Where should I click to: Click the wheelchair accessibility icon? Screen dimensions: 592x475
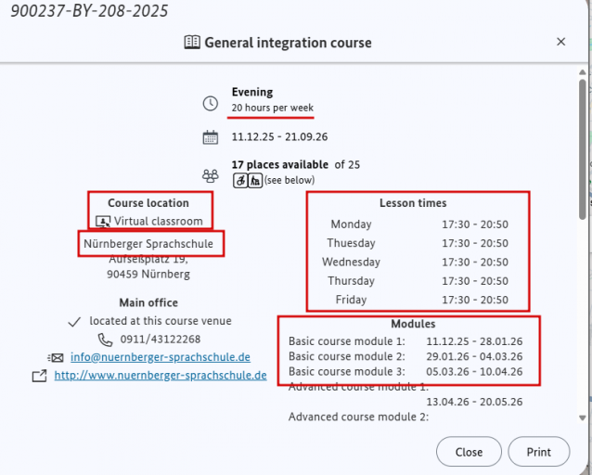[240, 180]
